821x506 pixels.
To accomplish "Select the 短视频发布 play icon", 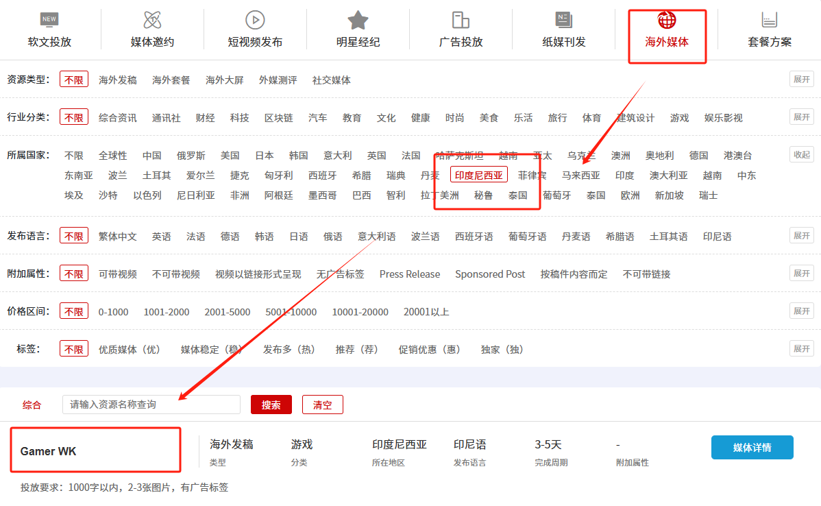I will [255, 20].
